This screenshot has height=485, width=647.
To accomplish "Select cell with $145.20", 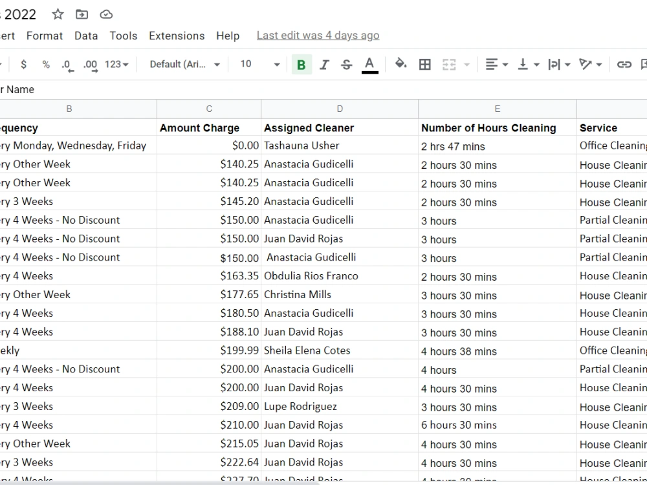I will click(209, 201).
